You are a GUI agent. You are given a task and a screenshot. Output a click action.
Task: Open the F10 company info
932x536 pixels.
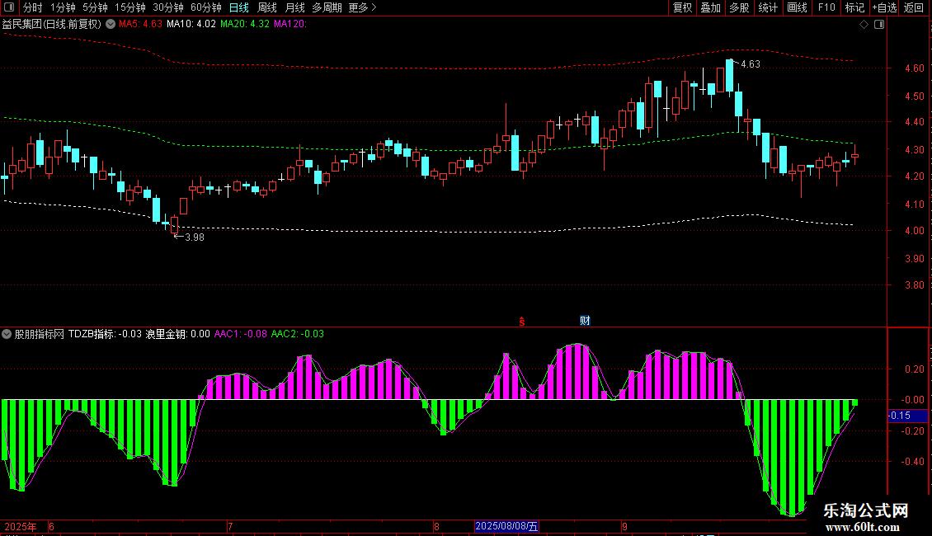pos(826,7)
